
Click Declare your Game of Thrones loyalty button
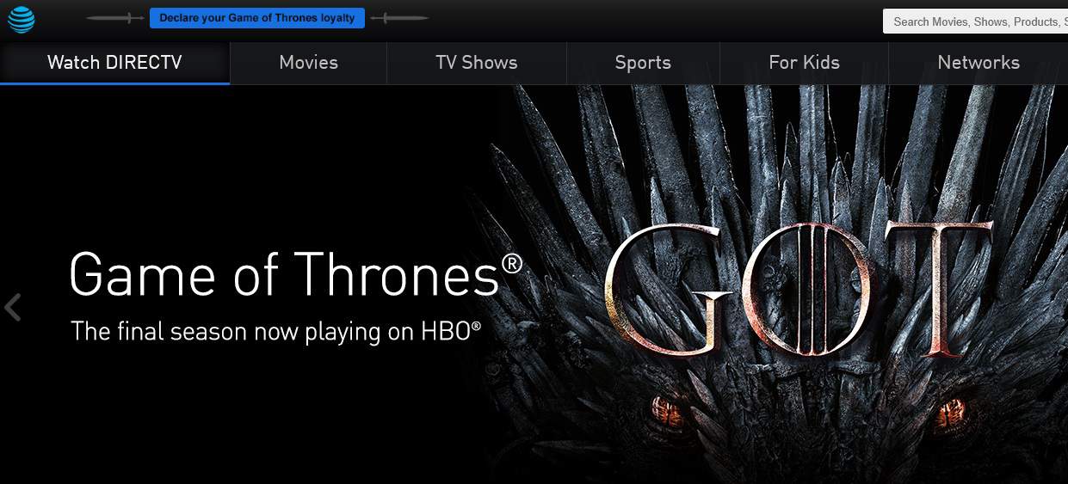(x=257, y=18)
